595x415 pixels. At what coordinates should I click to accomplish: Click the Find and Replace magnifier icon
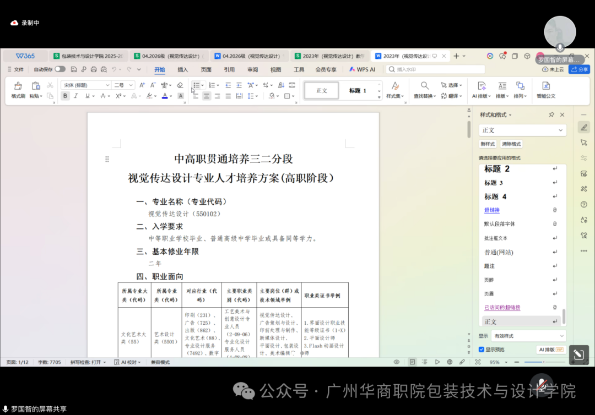pyautogui.click(x=425, y=86)
